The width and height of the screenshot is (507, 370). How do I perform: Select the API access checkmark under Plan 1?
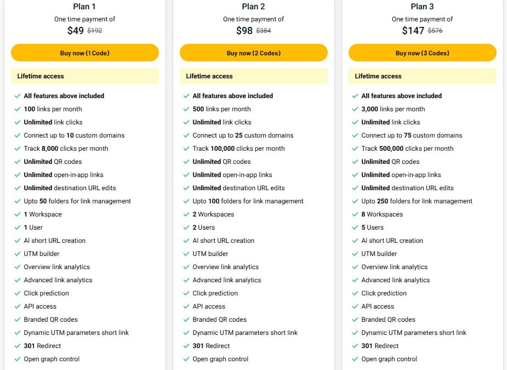coord(18,306)
